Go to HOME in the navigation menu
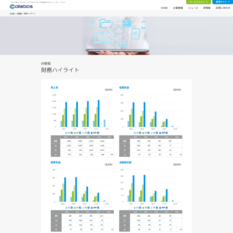The image size is (233, 233). pos(164,8)
